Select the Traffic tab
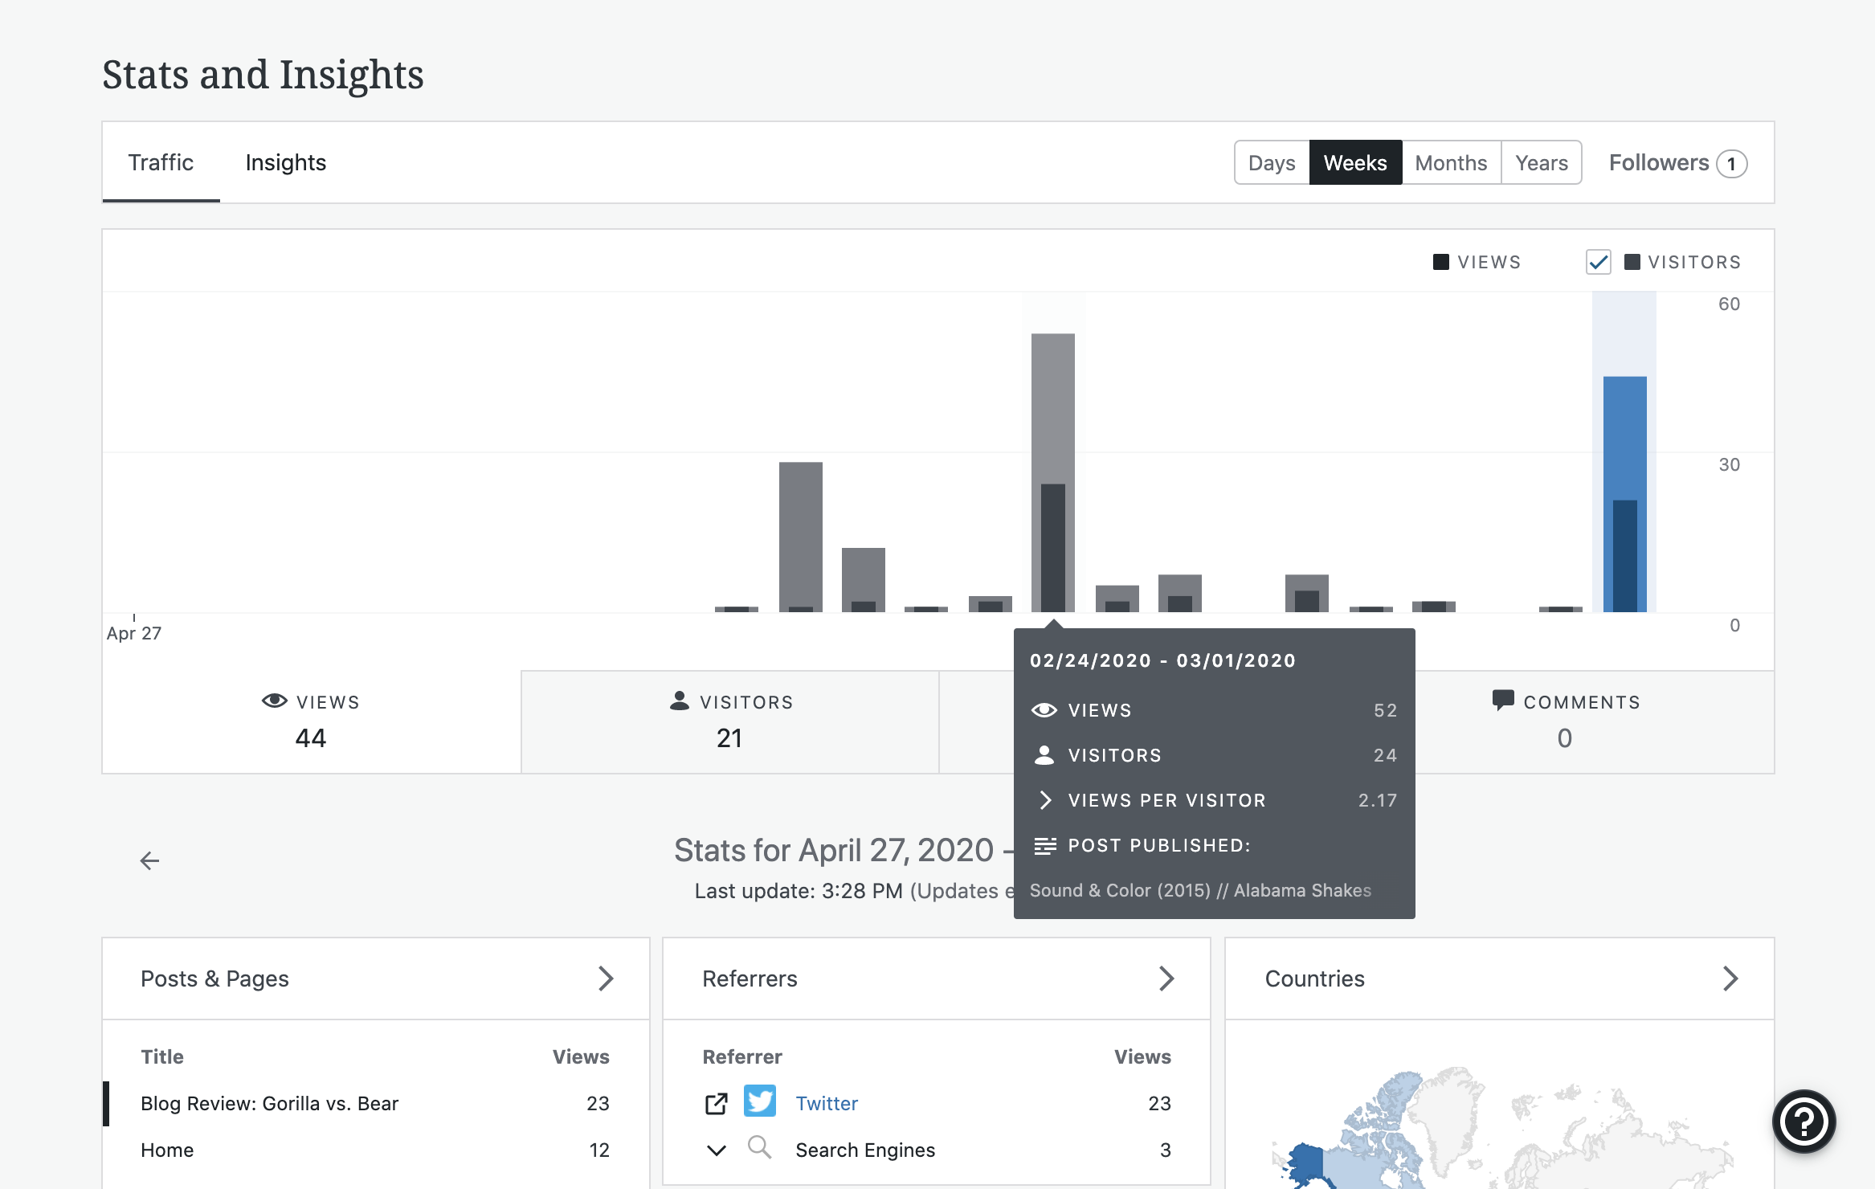 click(161, 163)
